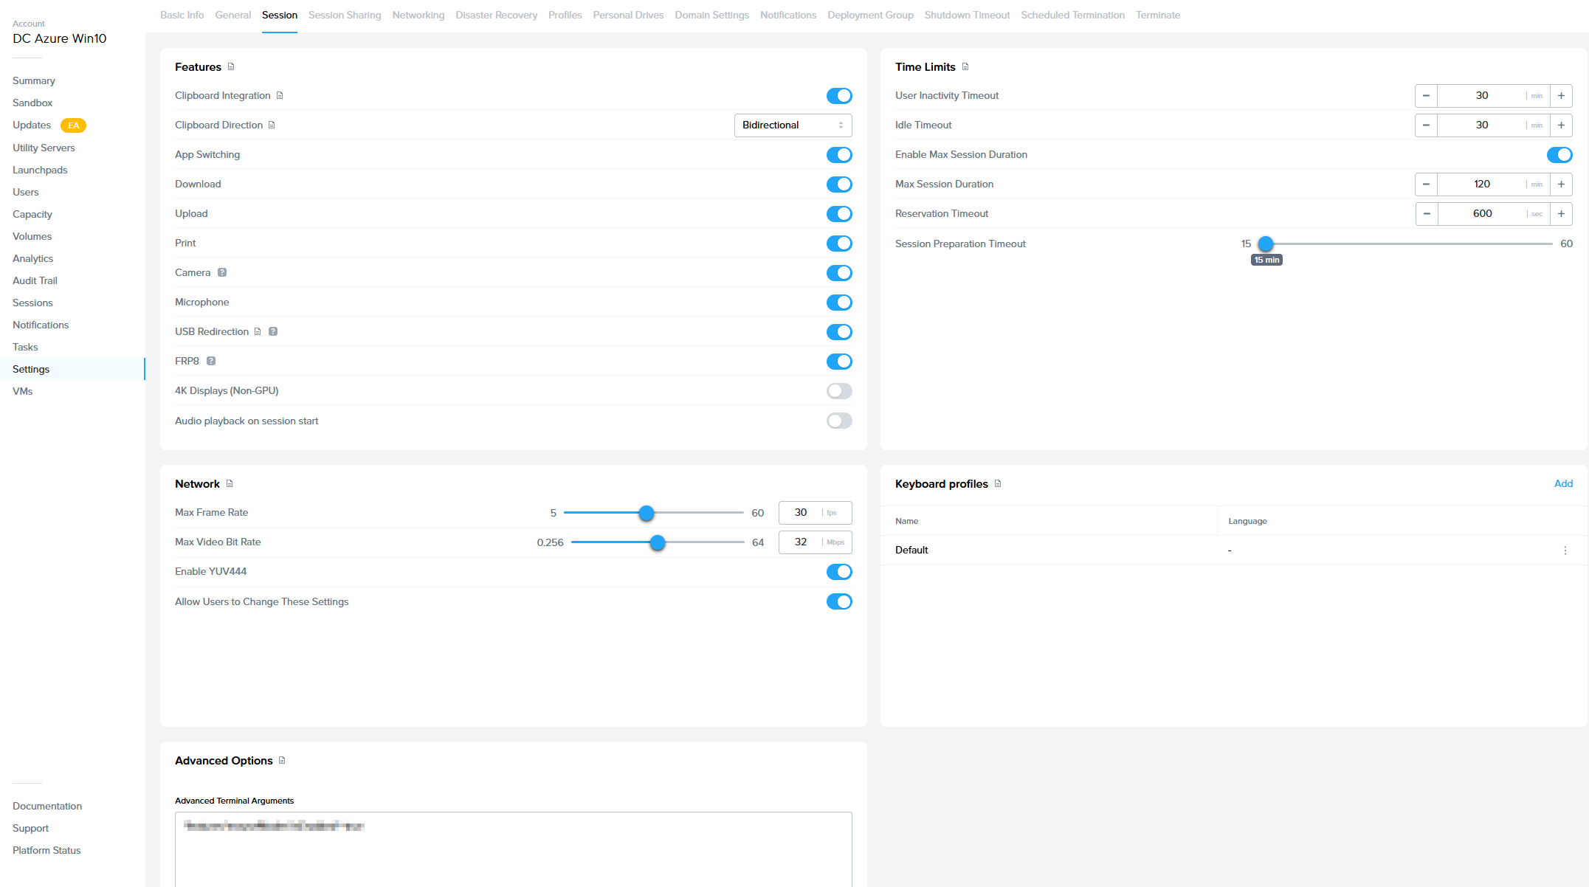The width and height of the screenshot is (1589, 887).
Task: Click the USB Redirection help question icon
Action: (273, 332)
